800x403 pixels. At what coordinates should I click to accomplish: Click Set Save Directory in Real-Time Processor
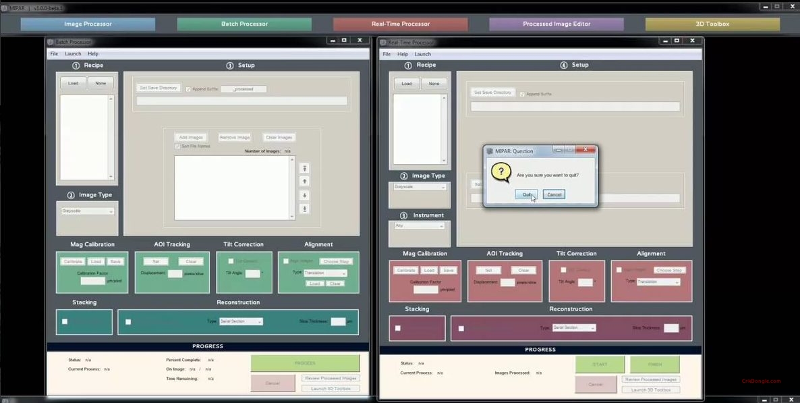pyautogui.click(x=492, y=92)
